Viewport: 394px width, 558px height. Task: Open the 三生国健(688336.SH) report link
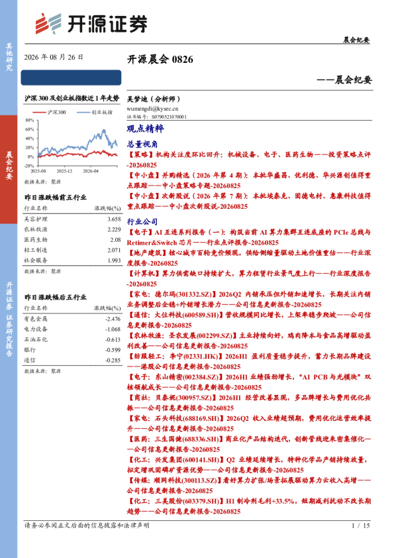click(249, 444)
